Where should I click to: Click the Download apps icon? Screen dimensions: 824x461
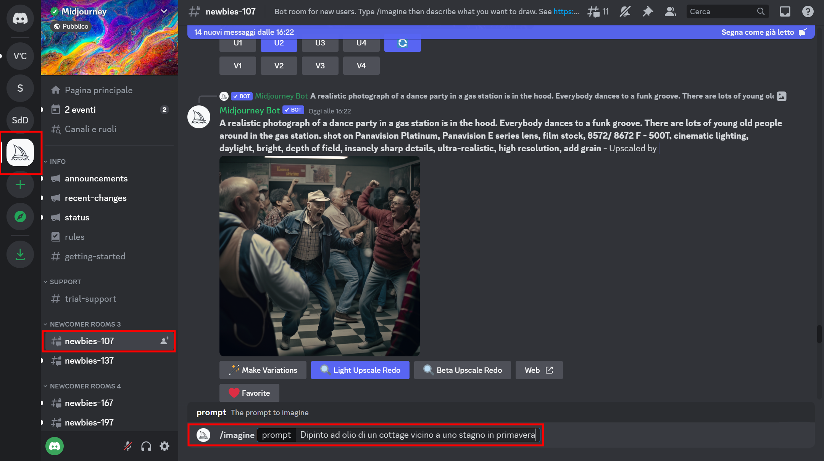coord(20,254)
